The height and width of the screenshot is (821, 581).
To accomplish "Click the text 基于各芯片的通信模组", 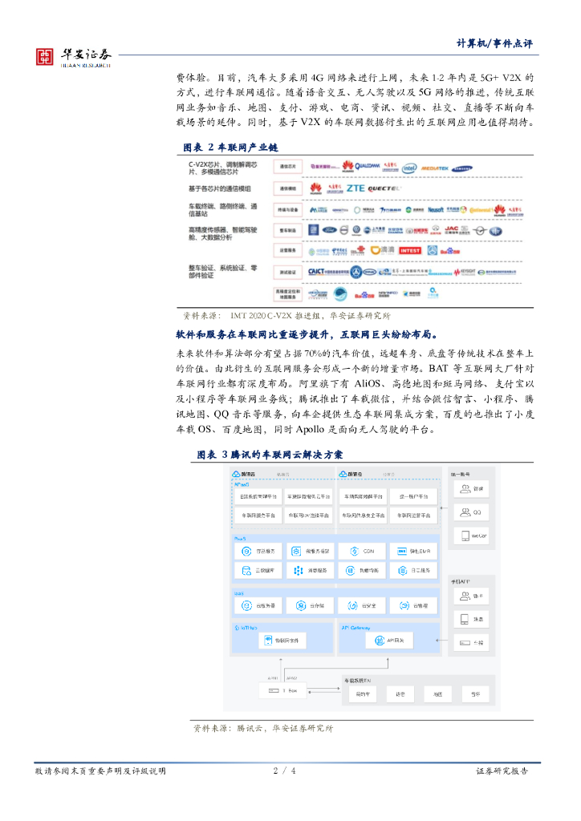I will (x=220, y=188).
